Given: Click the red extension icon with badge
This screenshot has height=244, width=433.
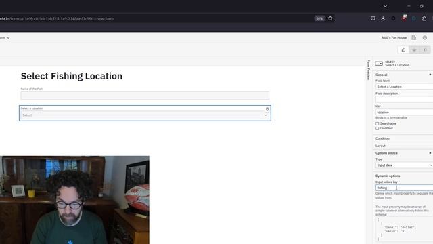Looking at the screenshot, I should [x=404, y=18].
